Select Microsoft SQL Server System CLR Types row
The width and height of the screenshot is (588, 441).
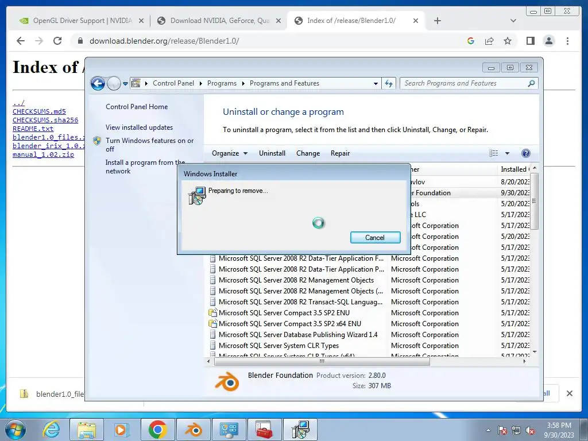coord(278,345)
